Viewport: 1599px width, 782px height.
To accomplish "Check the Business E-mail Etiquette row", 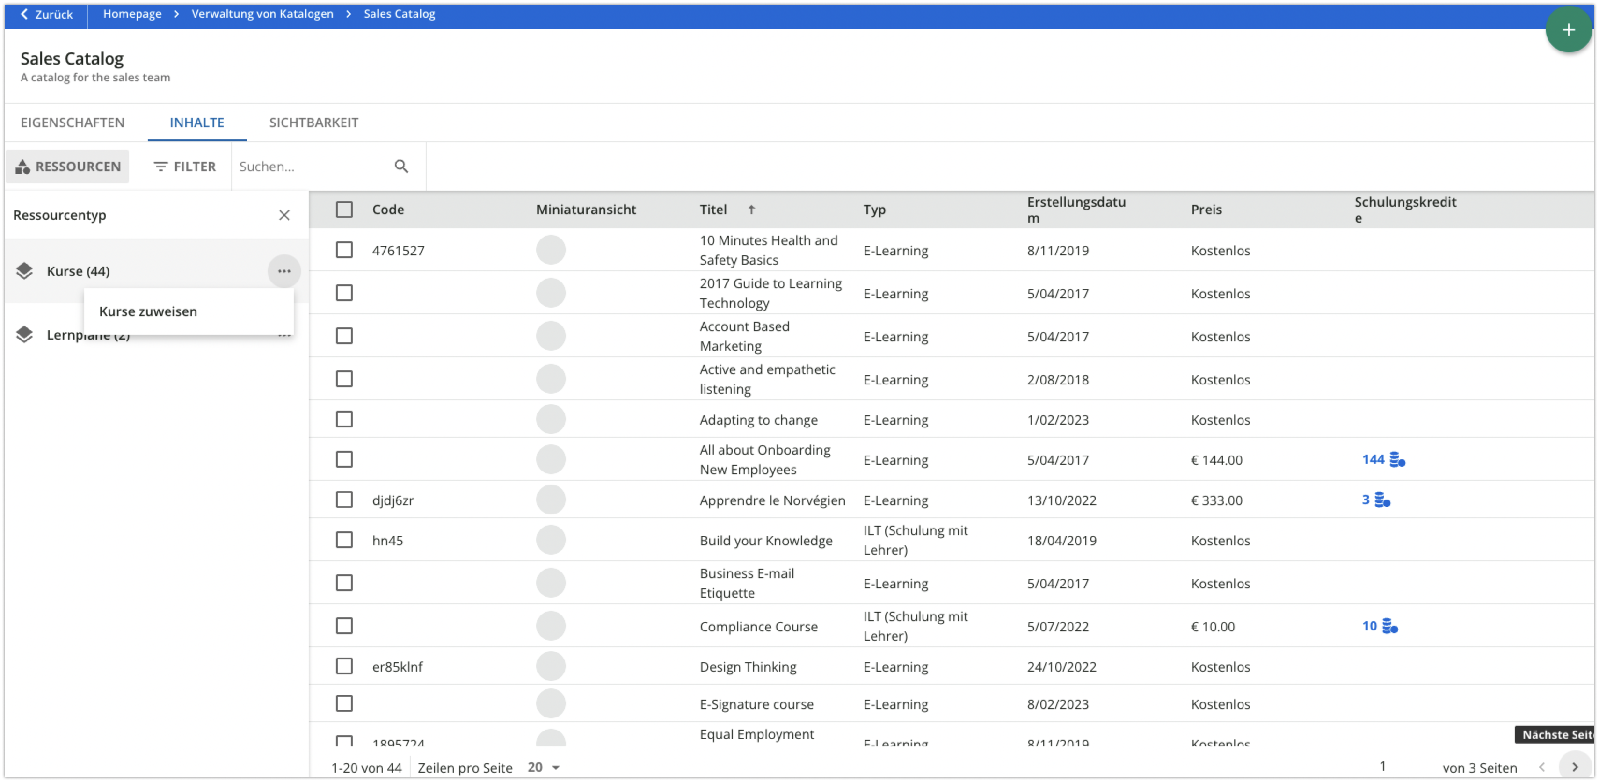I will pos(344,583).
